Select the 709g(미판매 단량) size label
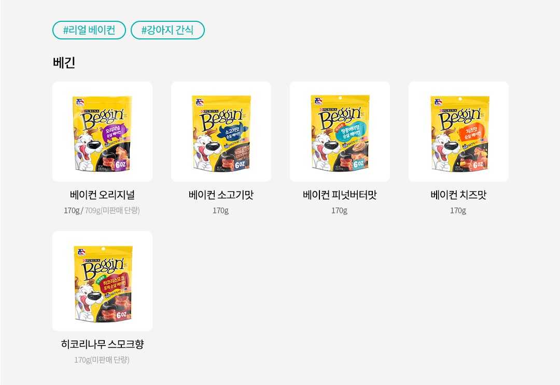The image size is (560, 385). click(x=112, y=211)
